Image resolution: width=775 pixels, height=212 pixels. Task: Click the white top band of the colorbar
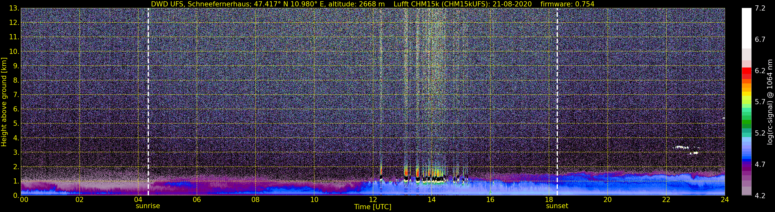pos(746,28)
